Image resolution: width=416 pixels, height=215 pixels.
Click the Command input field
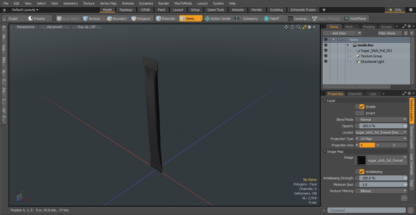[367, 210]
